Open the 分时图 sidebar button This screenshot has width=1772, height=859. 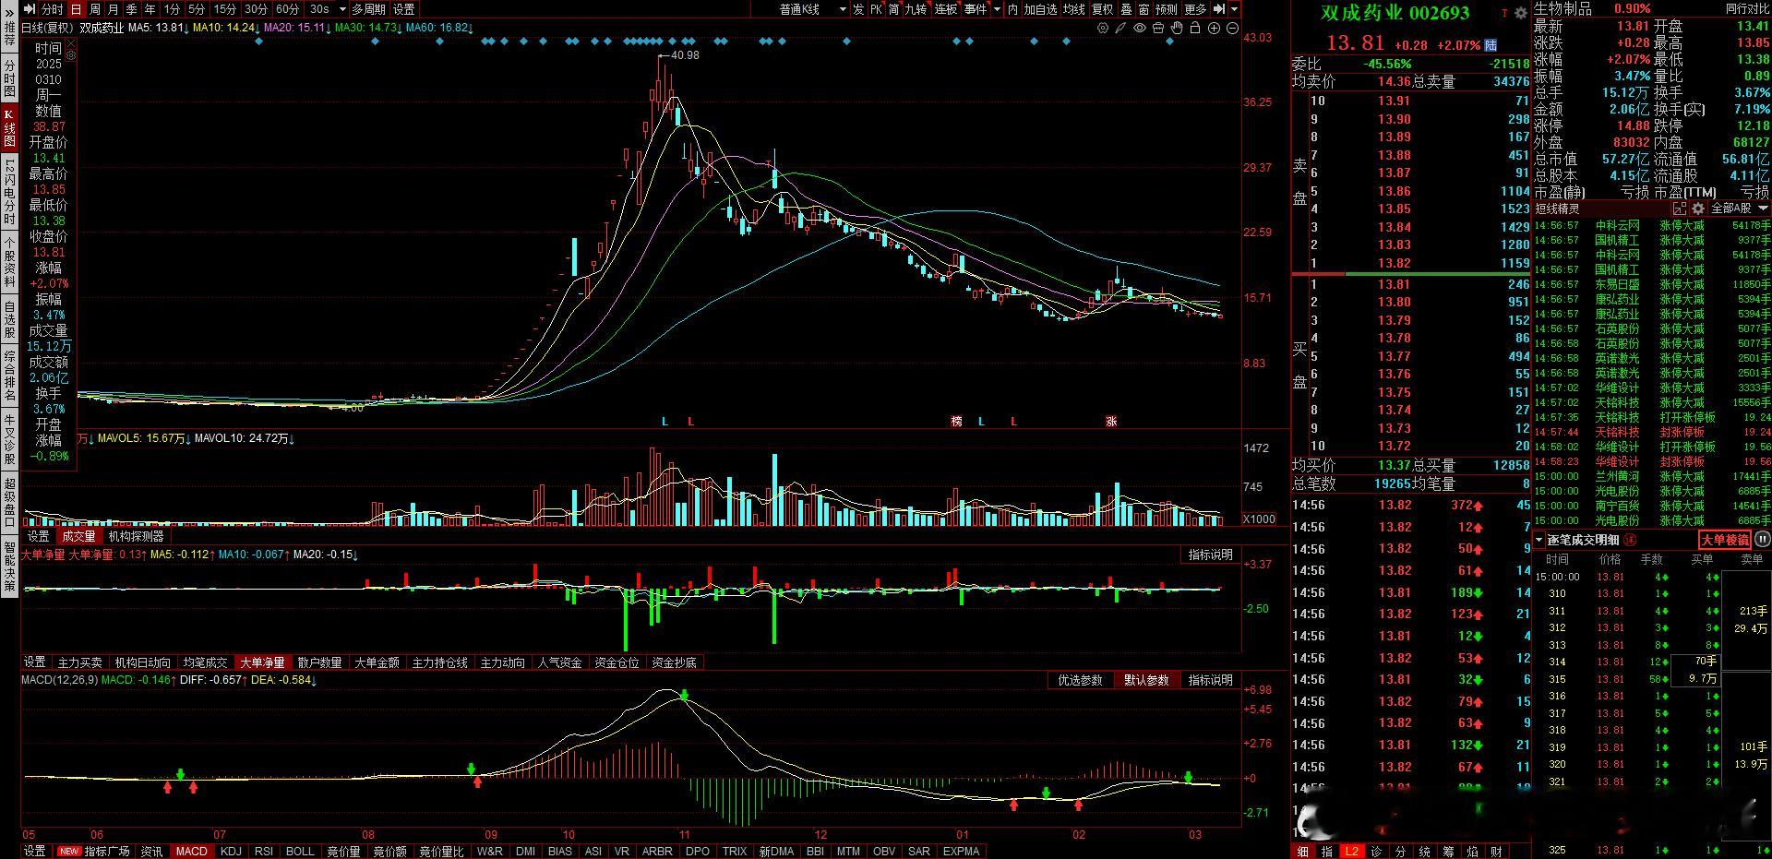click(x=9, y=80)
